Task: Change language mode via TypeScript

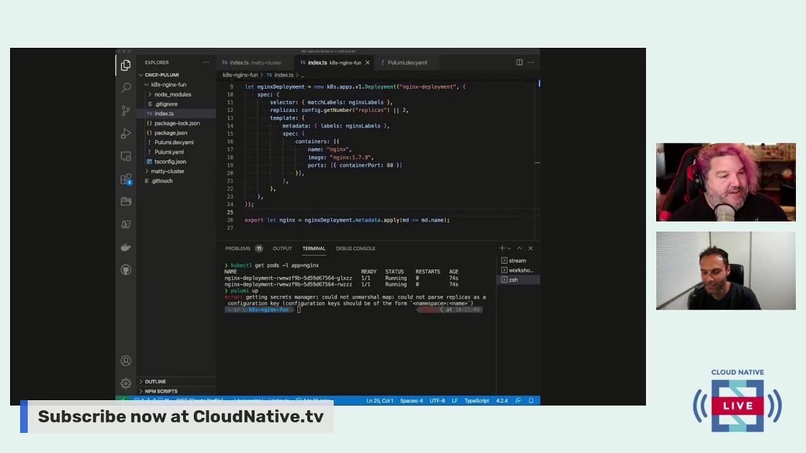Action: click(x=477, y=401)
